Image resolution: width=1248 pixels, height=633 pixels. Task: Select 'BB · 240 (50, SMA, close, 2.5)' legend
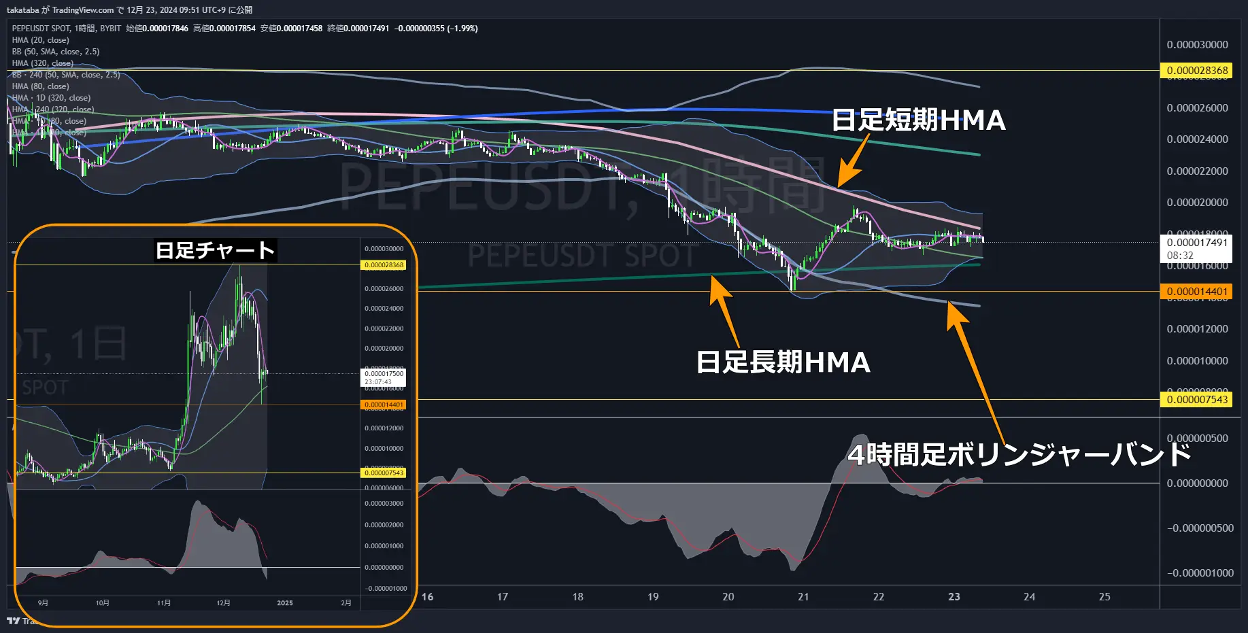pyautogui.click(x=65, y=75)
